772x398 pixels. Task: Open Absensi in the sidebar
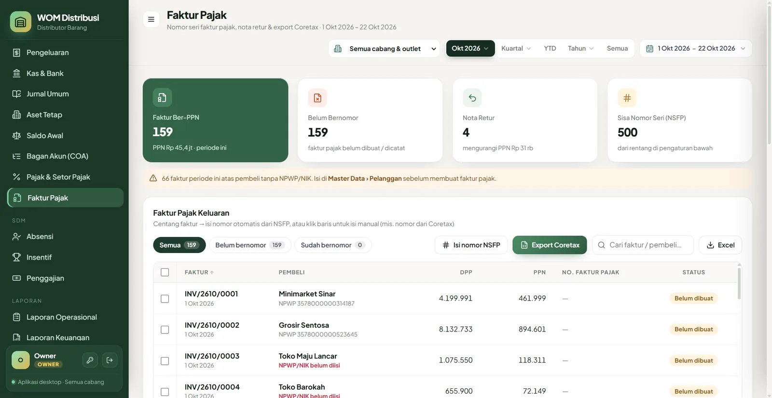click(x=65, y=237)
